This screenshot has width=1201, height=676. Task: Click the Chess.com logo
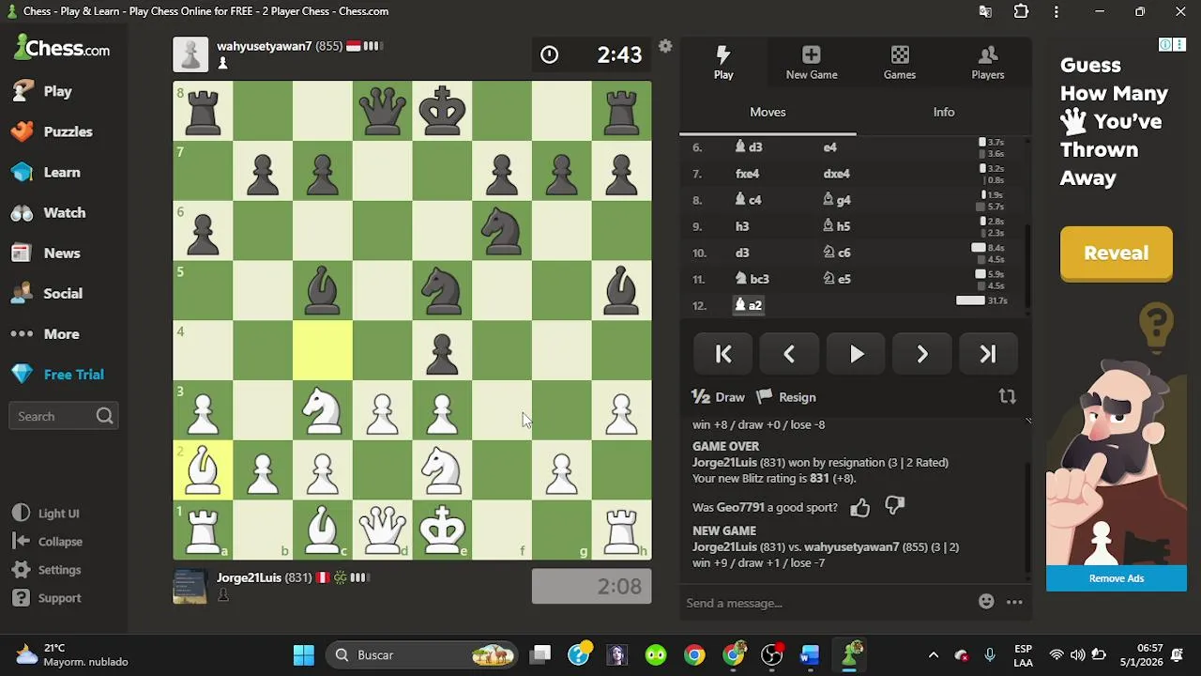62,48
